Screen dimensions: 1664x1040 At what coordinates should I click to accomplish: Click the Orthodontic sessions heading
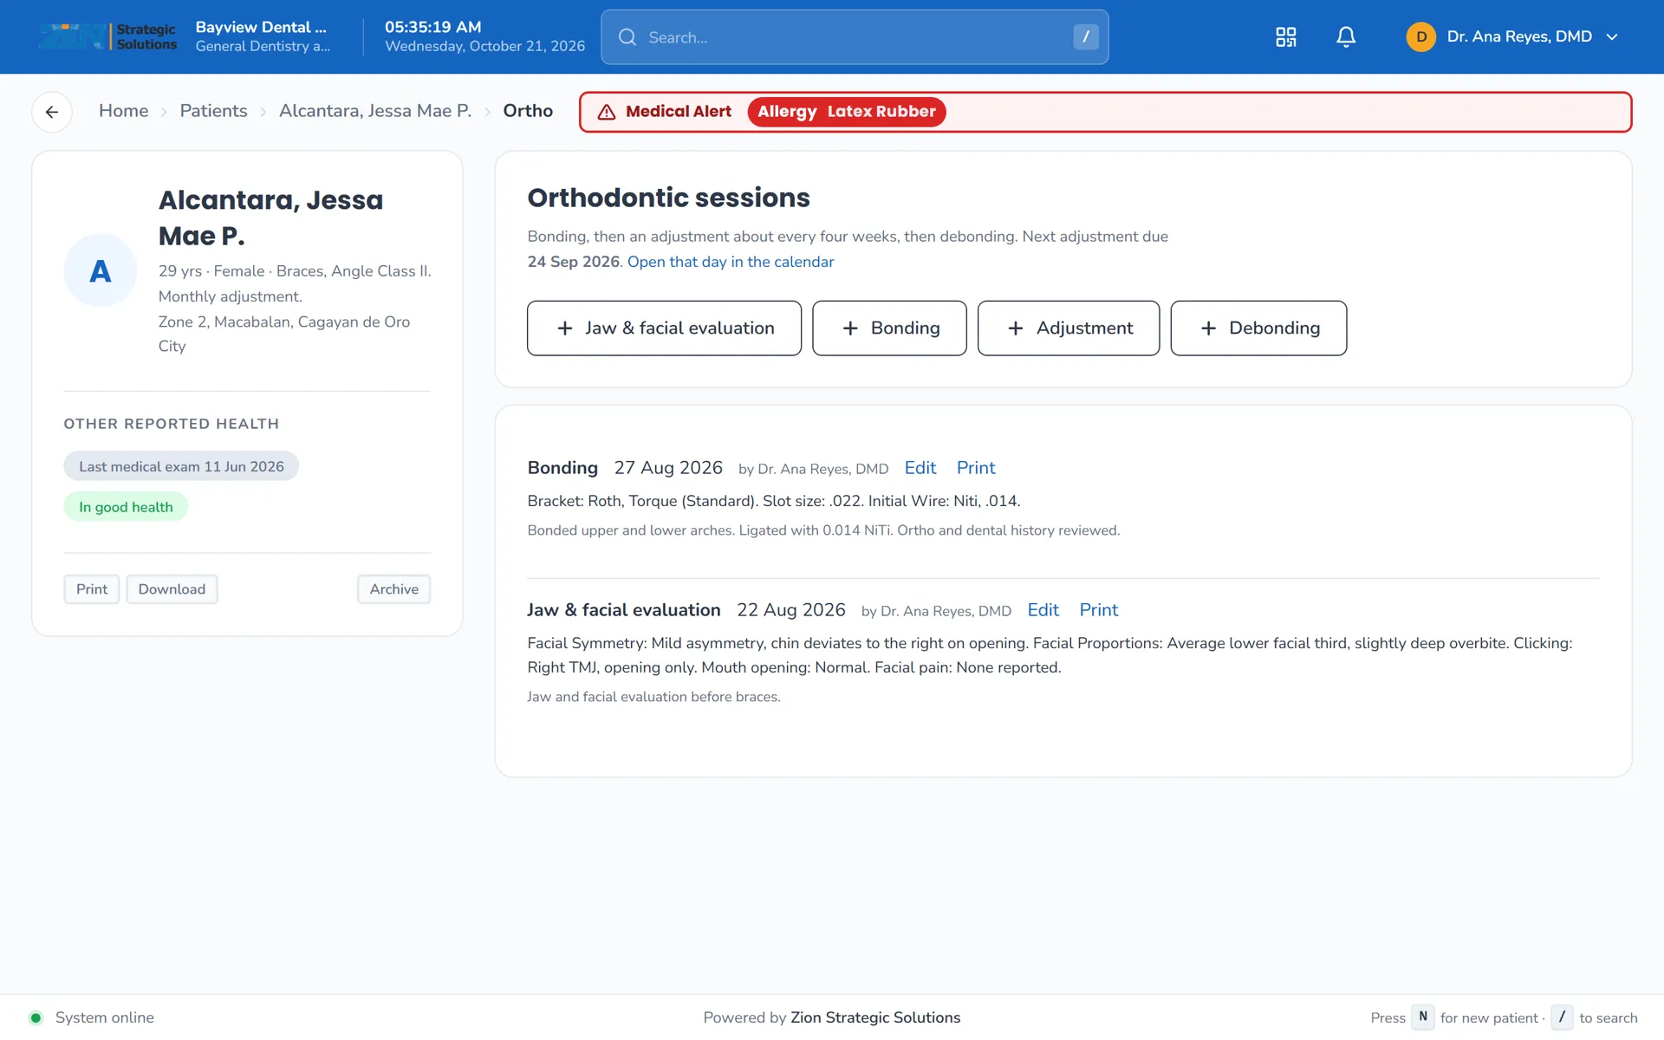(x=669, y=198)
